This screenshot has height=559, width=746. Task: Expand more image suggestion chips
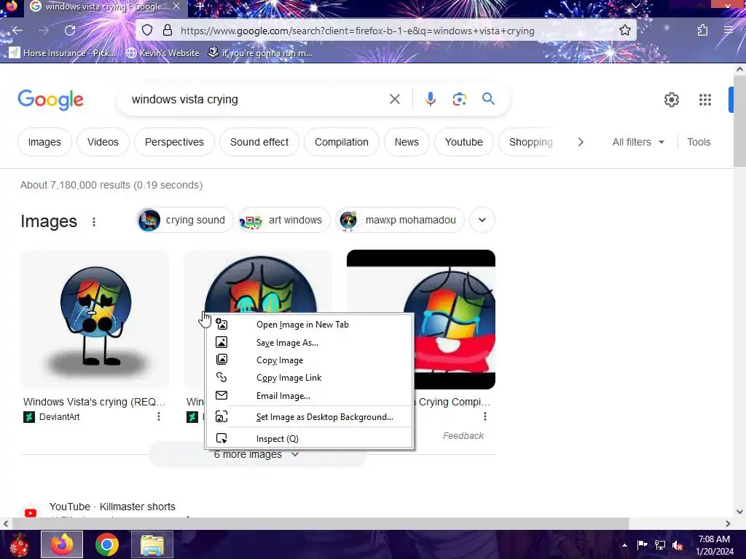coord(482,220)
